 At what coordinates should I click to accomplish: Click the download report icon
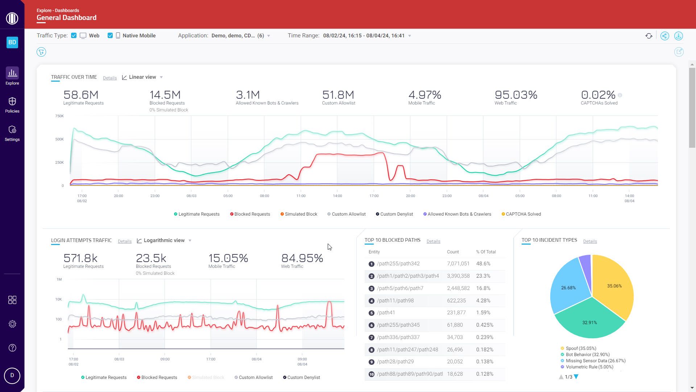pos(678,36)
